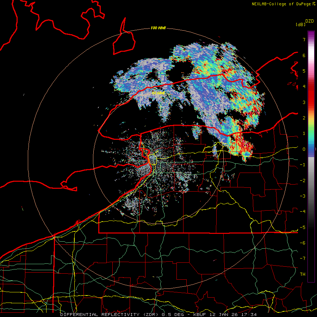Click the 2 dB value on color scale

(x=304, y=118)
